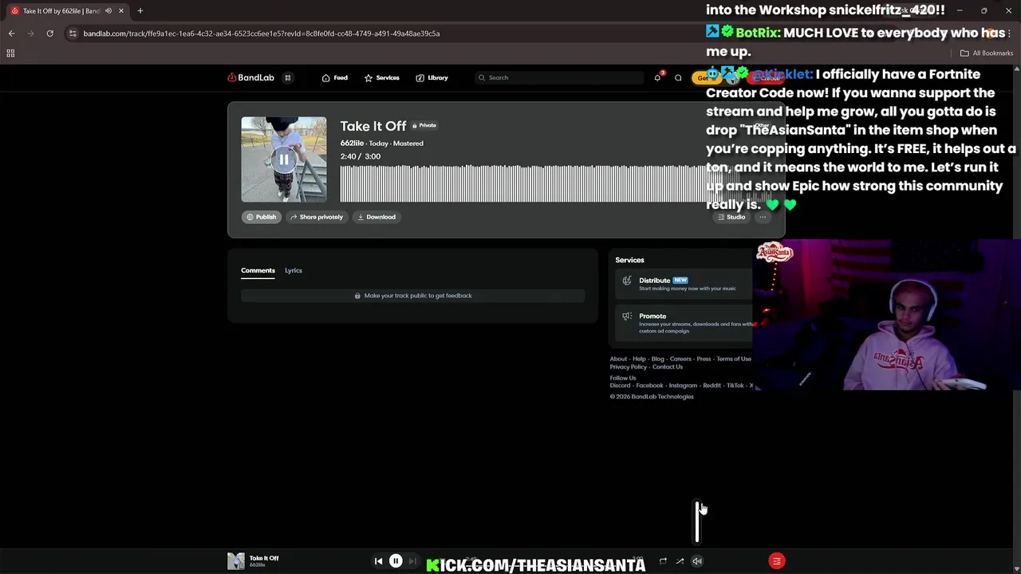Click the tab's audio playing speaker indicator
Viewport: 1021px width, 574px height.
click(108, 10)
